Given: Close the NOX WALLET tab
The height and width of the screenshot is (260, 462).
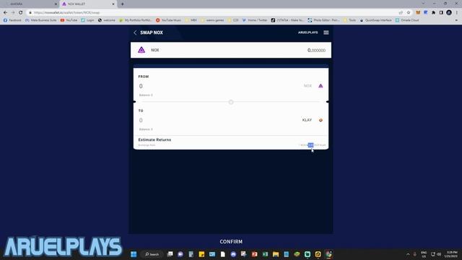Looking at the screenshot, I should (113, 4).
